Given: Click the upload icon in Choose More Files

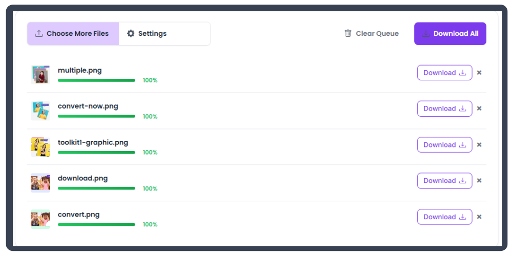Looking at the screenshot, I should [38, 34].
